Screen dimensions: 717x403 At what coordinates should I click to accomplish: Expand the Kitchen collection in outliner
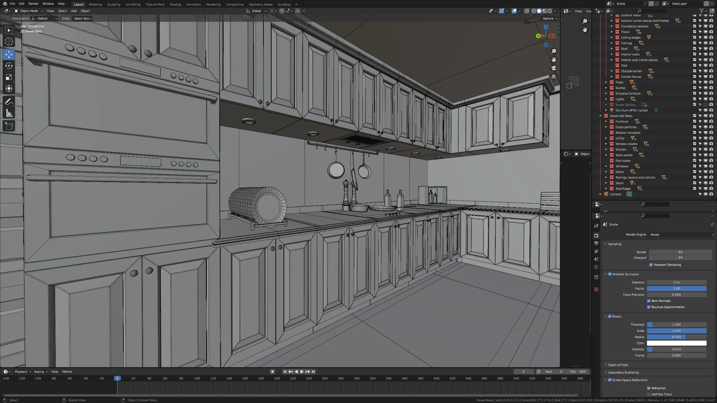coord(606,149)
